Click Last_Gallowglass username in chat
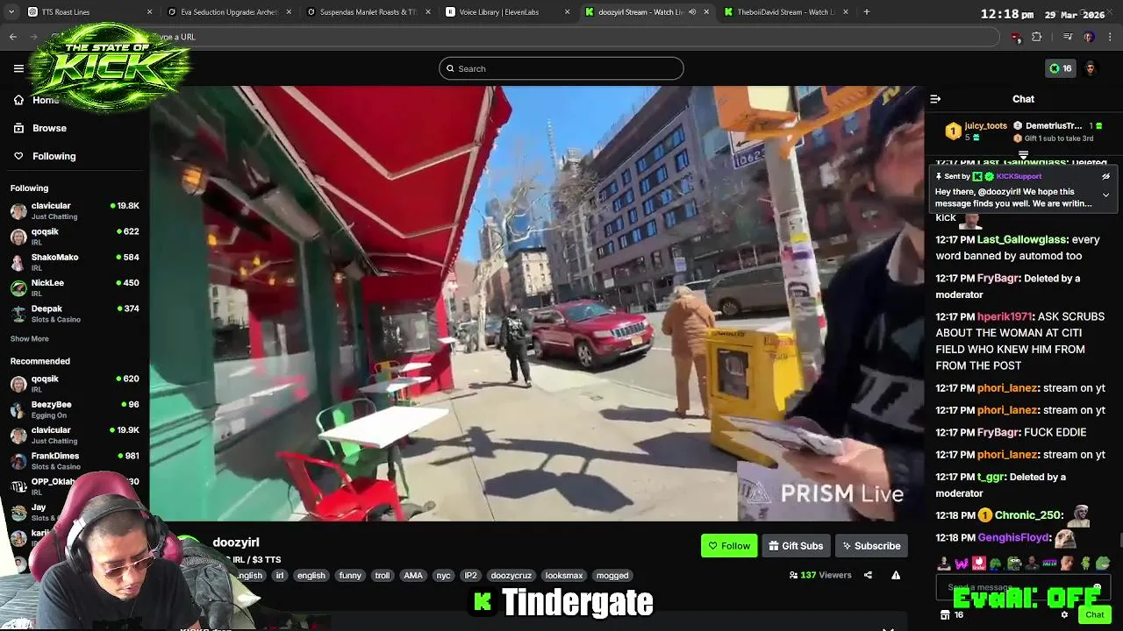Image resolution: width=1123 pixels, height=631 pixels. pyautogui.click(x=1022, y=239)
